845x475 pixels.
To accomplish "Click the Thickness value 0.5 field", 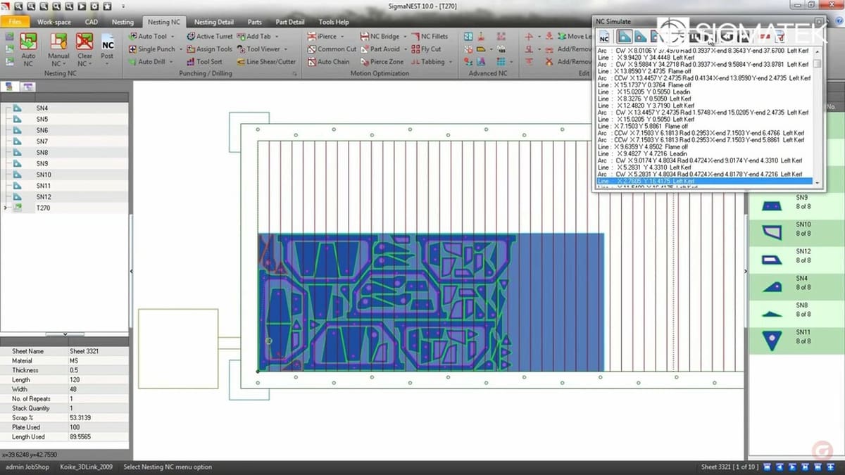I will click(x=98, y=370).
